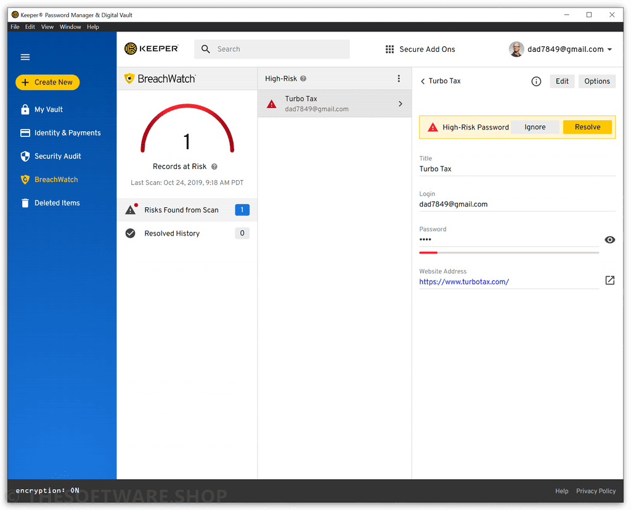Viewport: 631px width, 510px height.
Task: Click the Resolved History count badge 0
Action: tap(242, 233)
